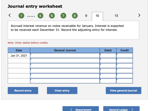
Task: Open second row General Journal account dropdown
Action: point(65,61)
